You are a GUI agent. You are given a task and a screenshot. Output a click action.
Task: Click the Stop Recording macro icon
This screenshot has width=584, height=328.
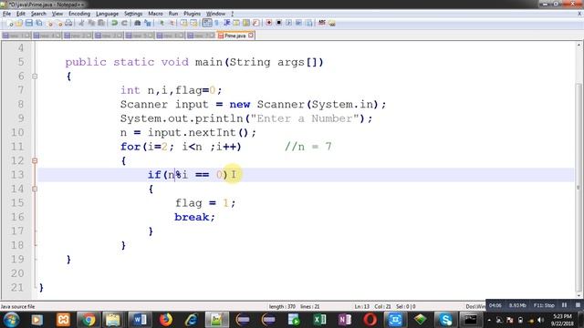[x=278, y=23]
